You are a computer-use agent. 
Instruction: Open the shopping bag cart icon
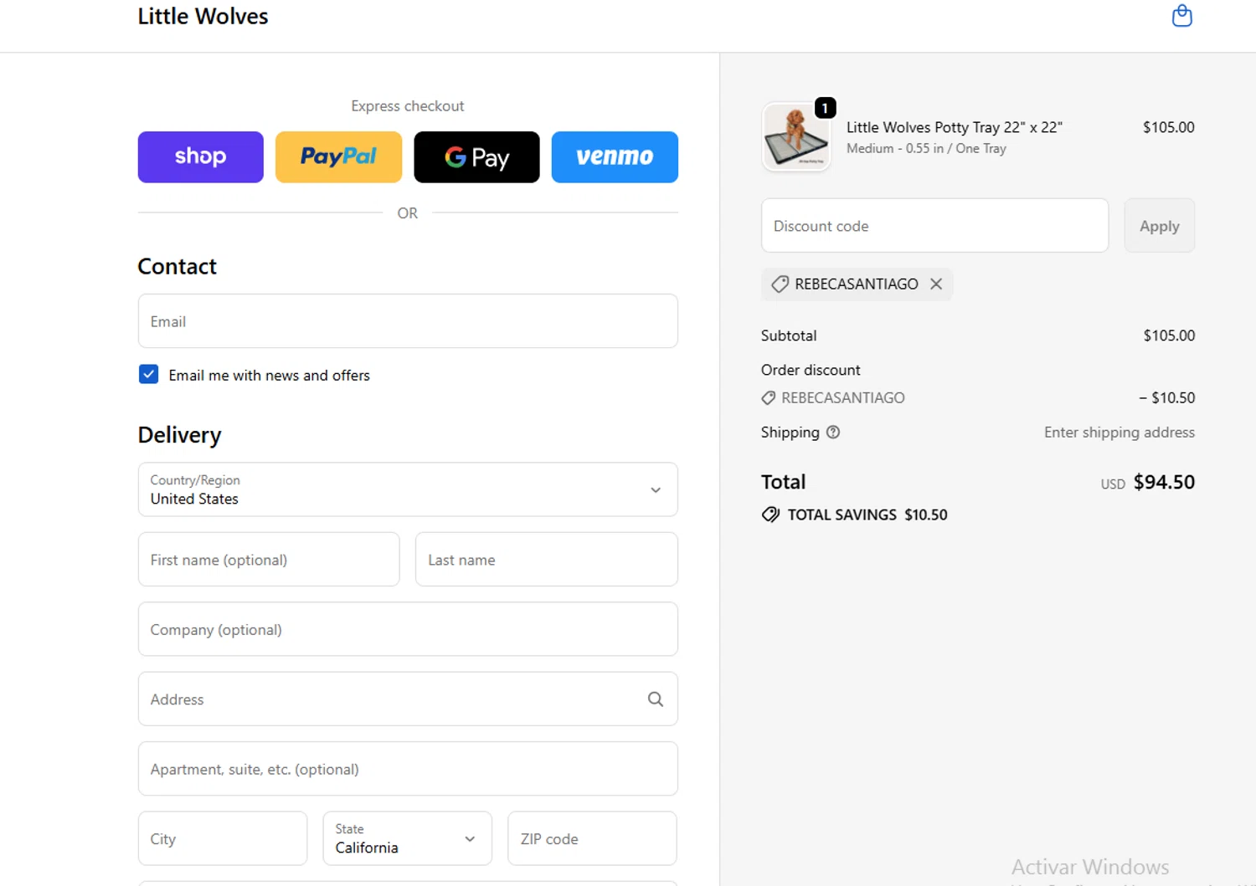(x=1181, y=16)
